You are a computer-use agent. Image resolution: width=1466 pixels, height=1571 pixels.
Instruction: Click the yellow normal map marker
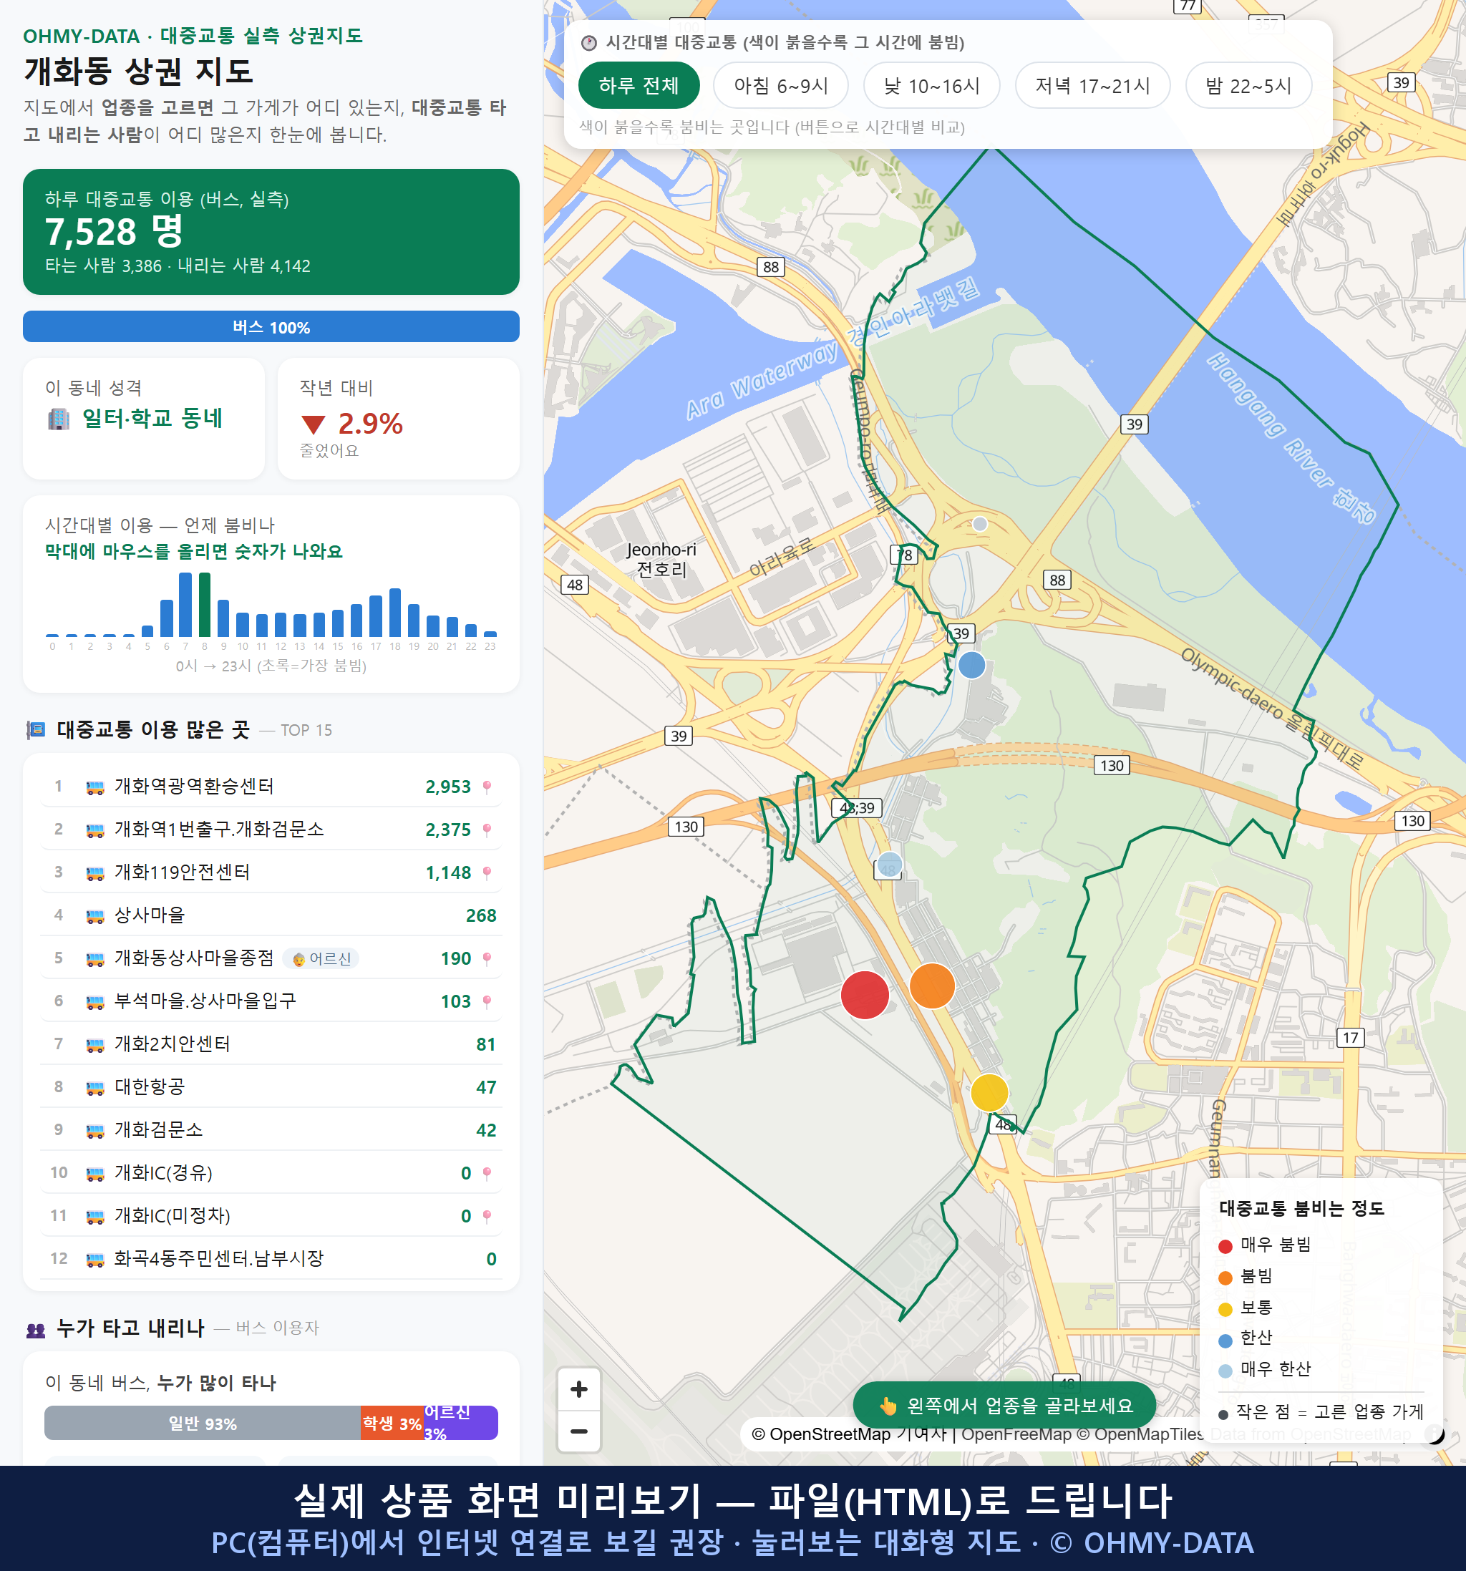(x=989, y=1093)
